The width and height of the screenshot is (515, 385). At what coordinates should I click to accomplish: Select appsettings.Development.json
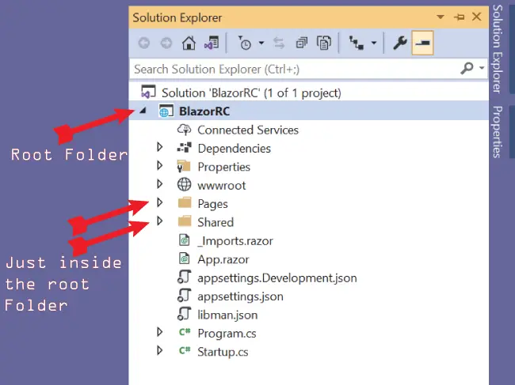(x=277, y=278)
